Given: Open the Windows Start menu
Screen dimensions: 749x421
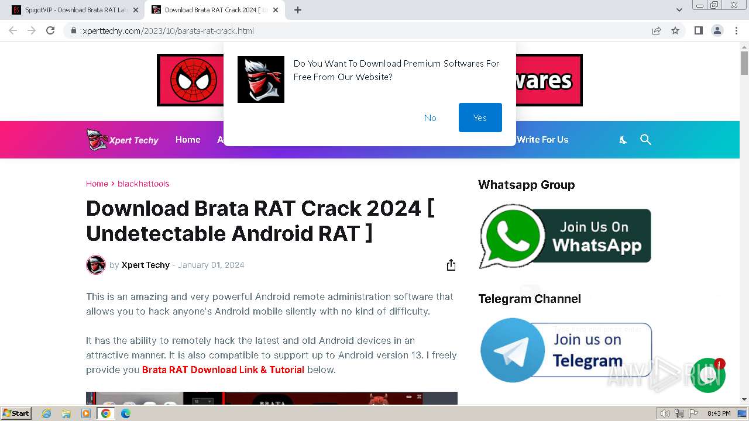Looking at the screenshot, I should coord(16,413).
